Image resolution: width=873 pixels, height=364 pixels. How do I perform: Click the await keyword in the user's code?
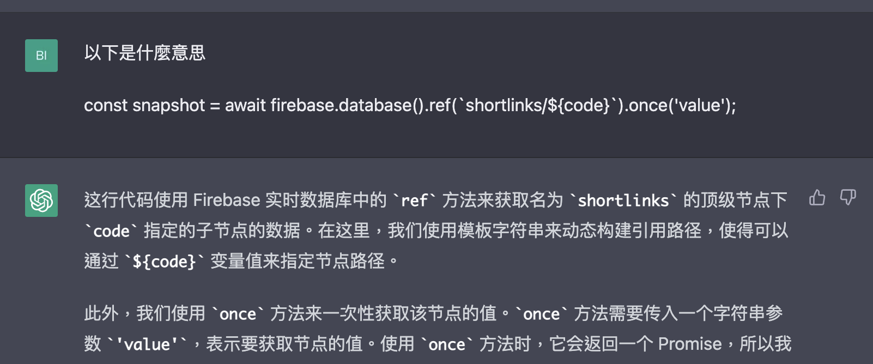pyautogui.click(x=245, y=105)
